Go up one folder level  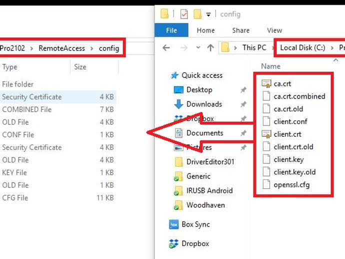coord(210,47)
